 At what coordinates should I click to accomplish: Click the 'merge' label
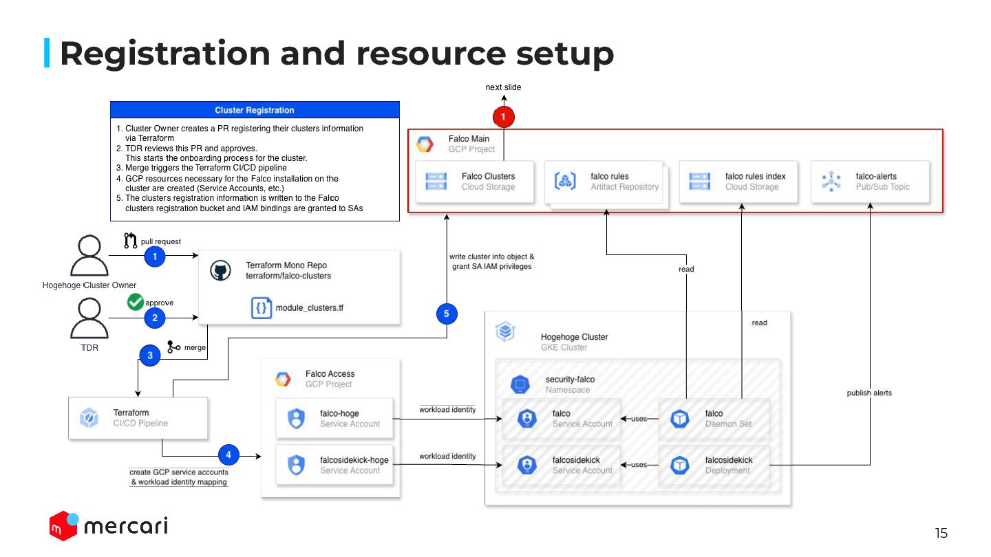point(195,348)
